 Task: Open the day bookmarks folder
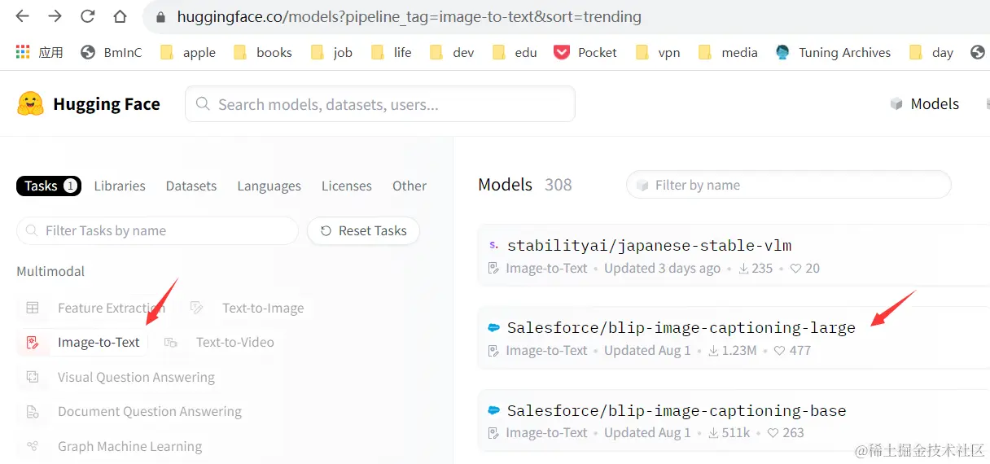[x=931, y=52]
